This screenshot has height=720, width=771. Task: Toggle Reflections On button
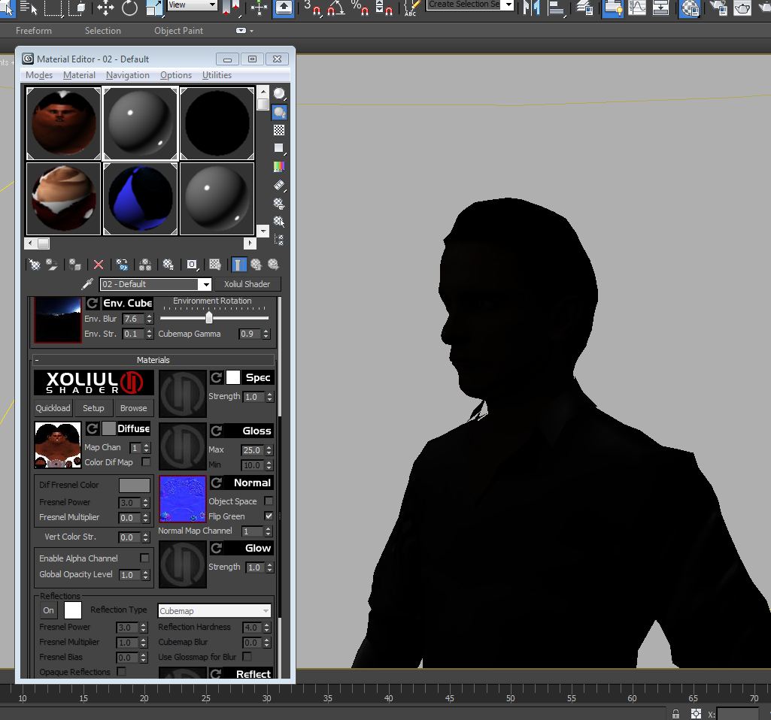48,610
